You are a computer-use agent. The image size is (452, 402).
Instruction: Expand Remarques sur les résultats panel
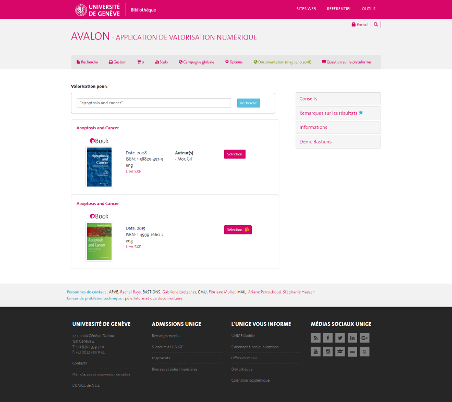pyautogui.click(x=338, y=113)
